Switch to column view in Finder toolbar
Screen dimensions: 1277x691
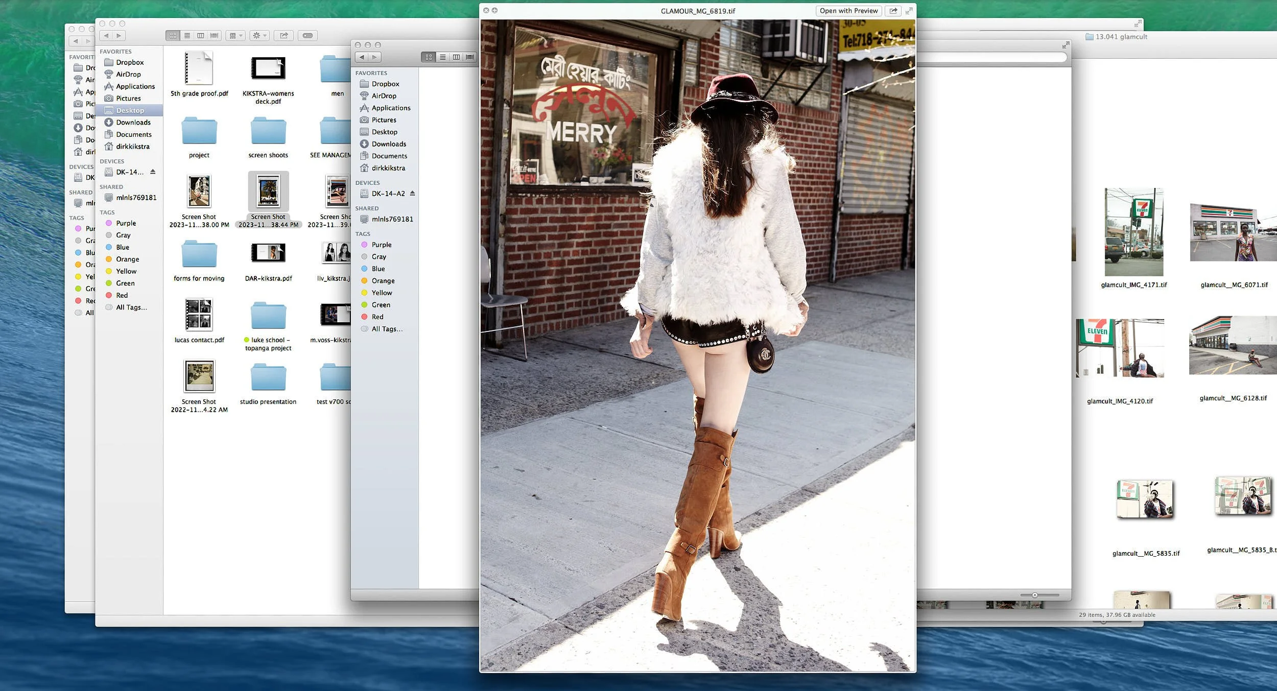pyautogui.click(x=200, y=35)
